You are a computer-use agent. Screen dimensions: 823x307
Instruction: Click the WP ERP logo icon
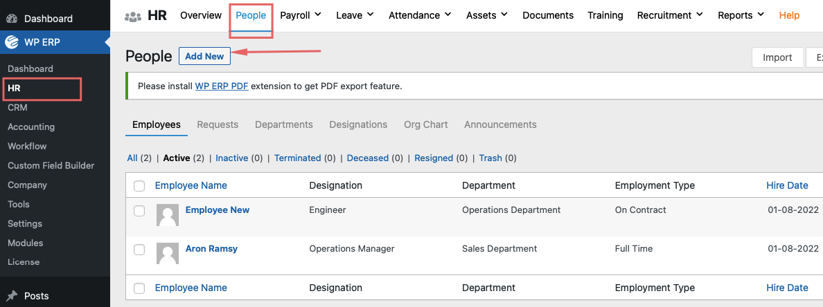pyautogui.click(x=12, y=42)
